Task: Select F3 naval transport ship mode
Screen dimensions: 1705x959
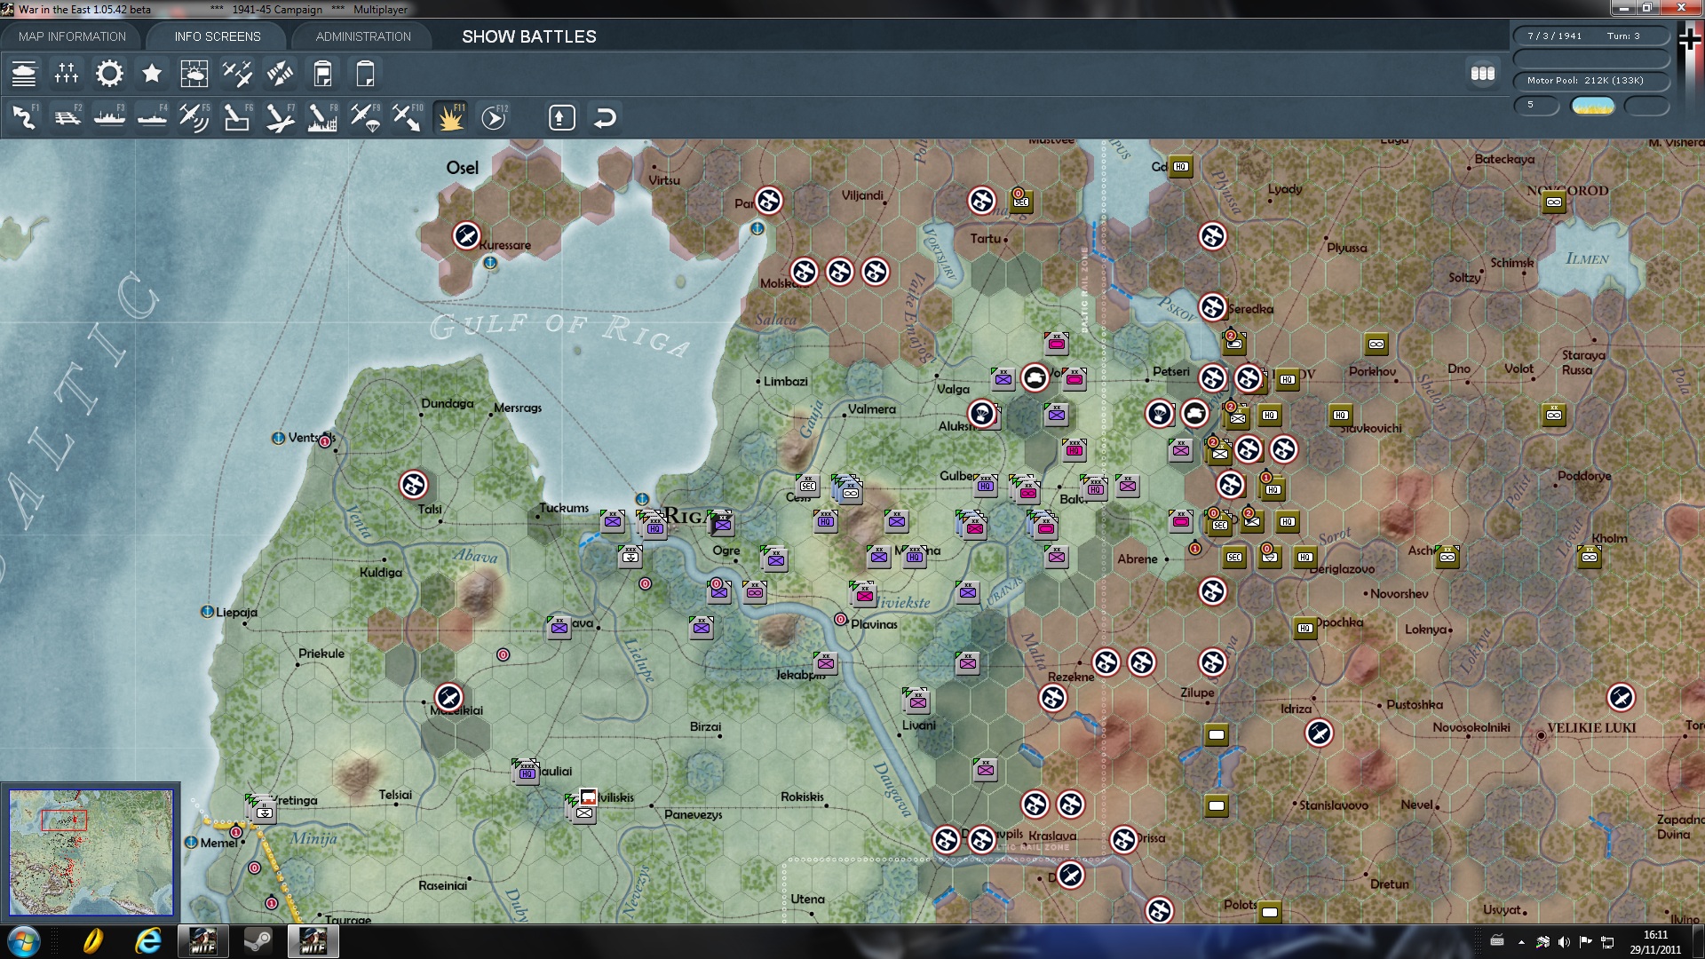Action: point(109,117)
